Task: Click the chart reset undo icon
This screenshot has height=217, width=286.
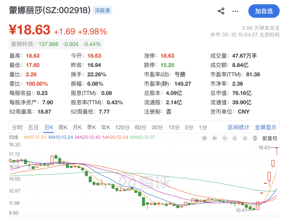Action: pyautogui.click(x=204, y=138)
